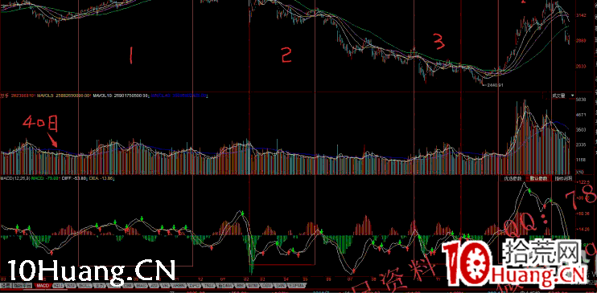Click the 5838 volume axis value
The width and height of the screenshot is (597, 293).
(582, 100)
